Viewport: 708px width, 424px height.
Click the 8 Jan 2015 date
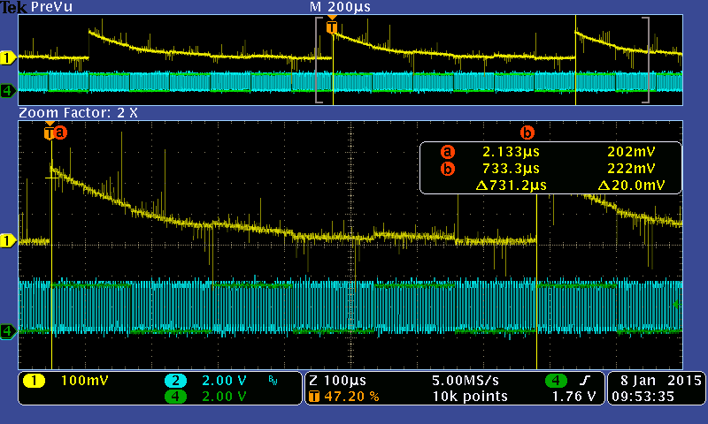pyautogui.click(x=660, y=381)
